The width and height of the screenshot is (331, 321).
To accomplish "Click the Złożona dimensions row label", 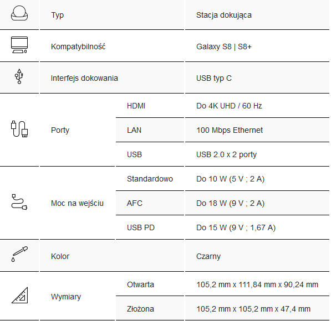I will tap(140, 309).
